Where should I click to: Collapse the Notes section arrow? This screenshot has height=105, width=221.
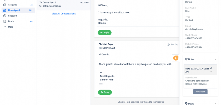click(x=215, y=60)
